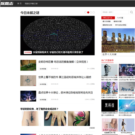Open the 首页 navigation item
The width and height of the screenshot is (135, 135).
pos(19,4)
